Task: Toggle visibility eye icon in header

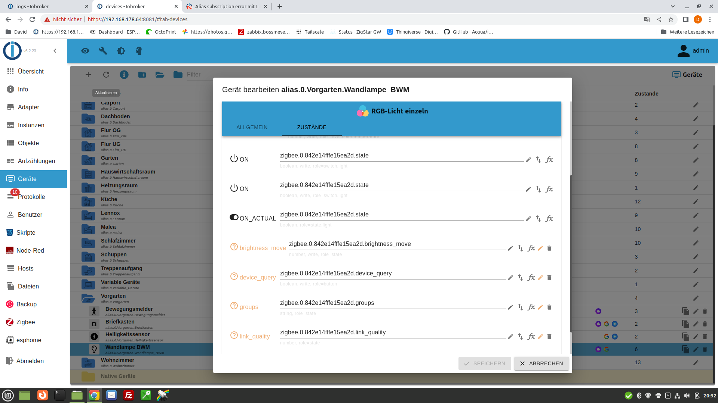Action: [85, 51]
